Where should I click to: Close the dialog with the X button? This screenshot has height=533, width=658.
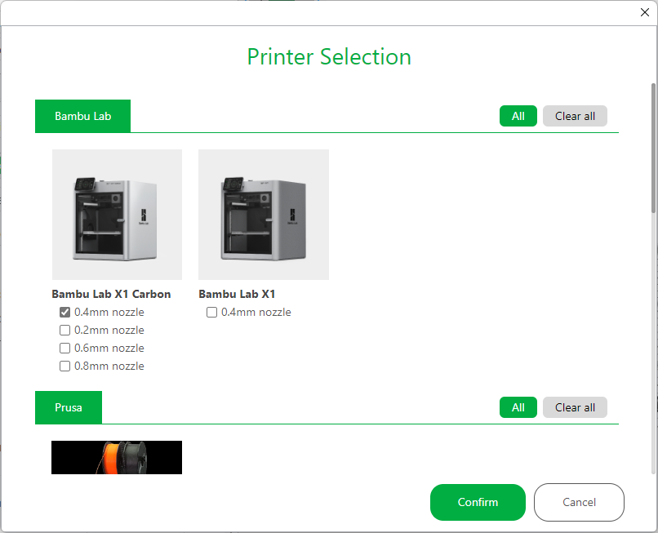point(644,12)
